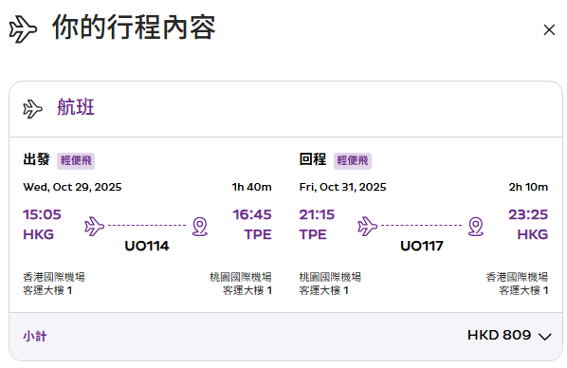Click the HKD 809 total amount
567x368 pixels.
(x=499, y=335)
